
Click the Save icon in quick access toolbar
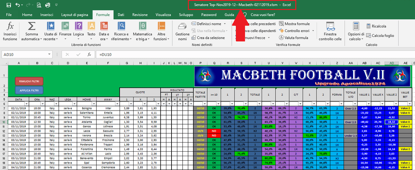coord(8,5)
